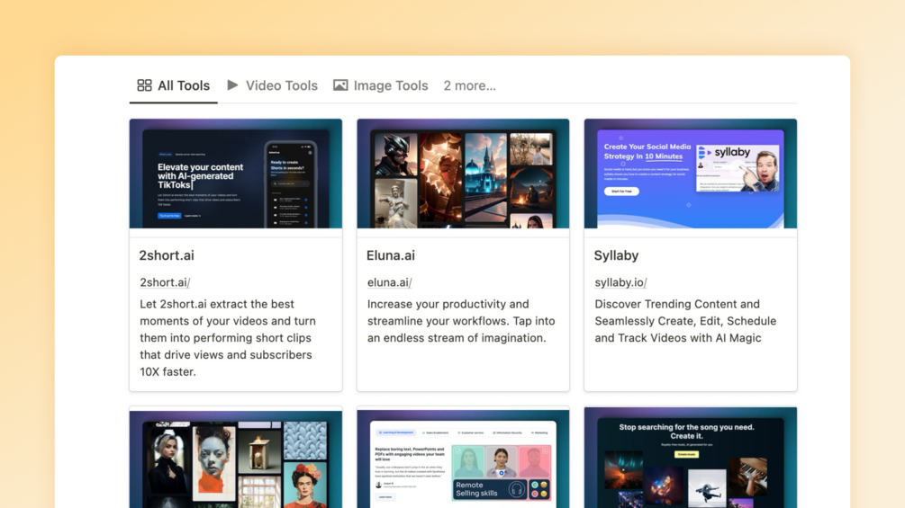This screenshot has height=508, width=905.
Task: Open the 'Remote Selling skills' card thumbnail
Action: click(463, 459)
